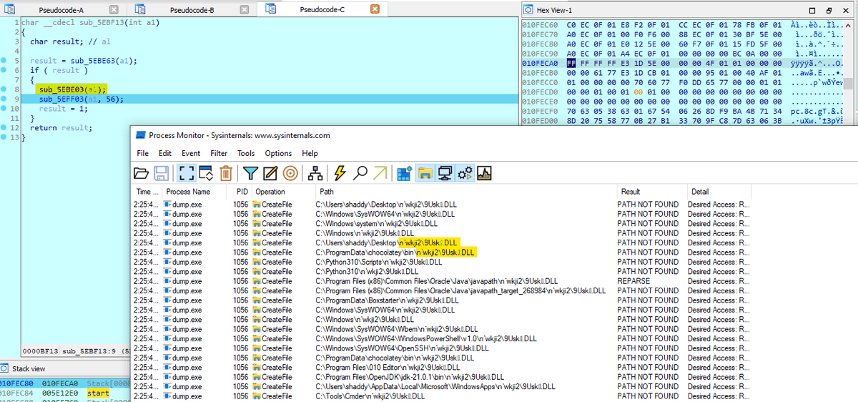Select the Pseudocode-C tab
The image size is (858, 402).
[322, 9]
